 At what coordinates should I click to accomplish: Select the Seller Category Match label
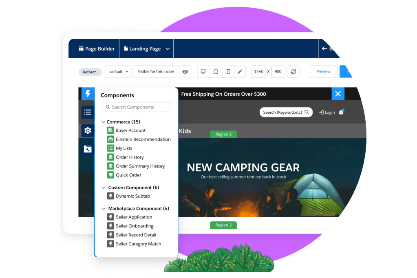click(x=138, y=244)
